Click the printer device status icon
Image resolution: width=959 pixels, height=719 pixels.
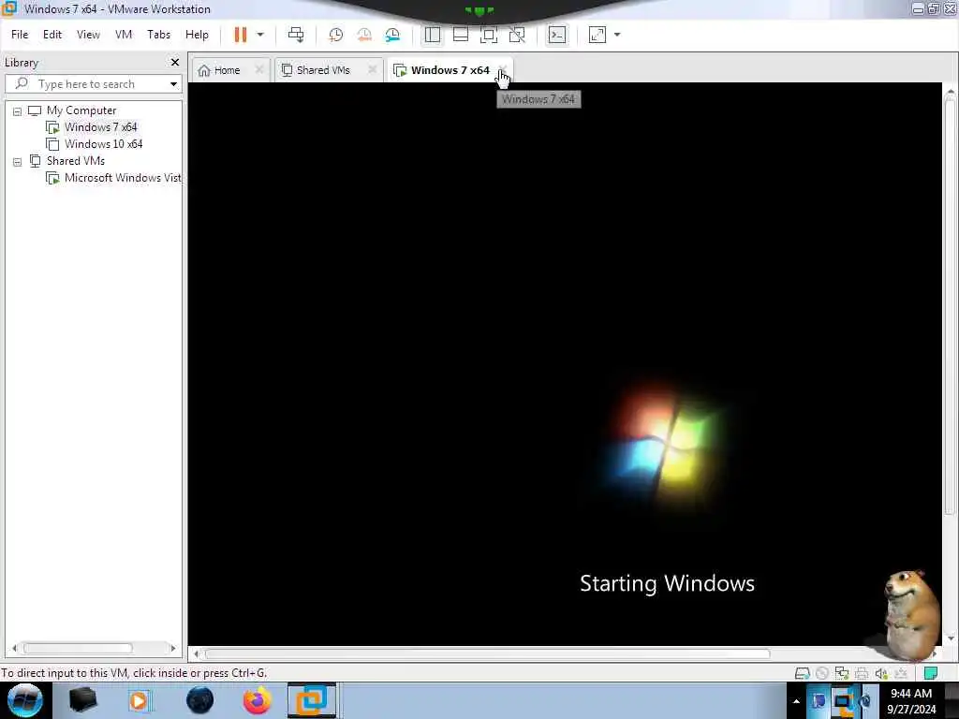(862, 673)
